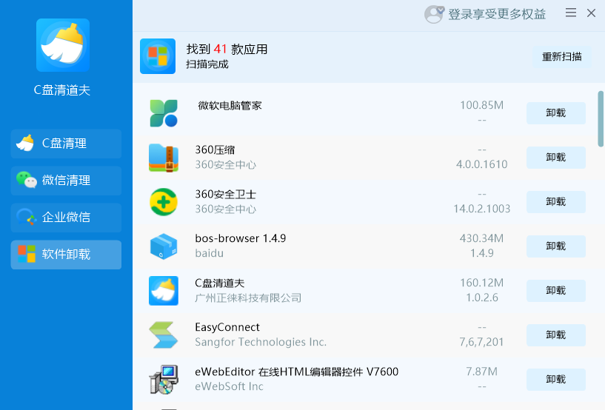Switch to 企业微信 cleanup
This screenshot has width=605, height=410.
point(66,218)
